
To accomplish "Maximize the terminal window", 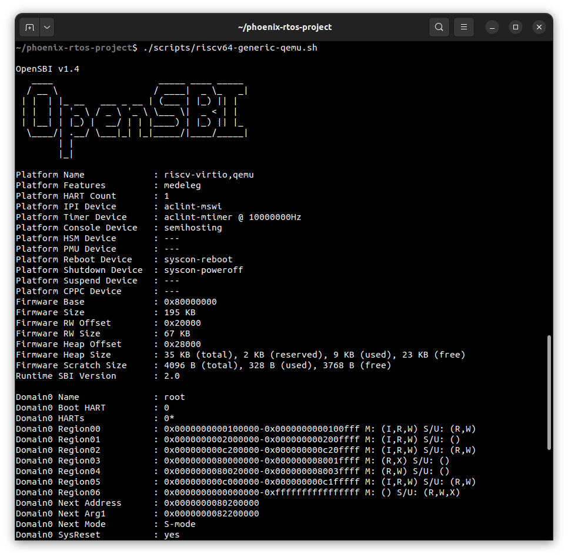I will (x=516, y=27).
